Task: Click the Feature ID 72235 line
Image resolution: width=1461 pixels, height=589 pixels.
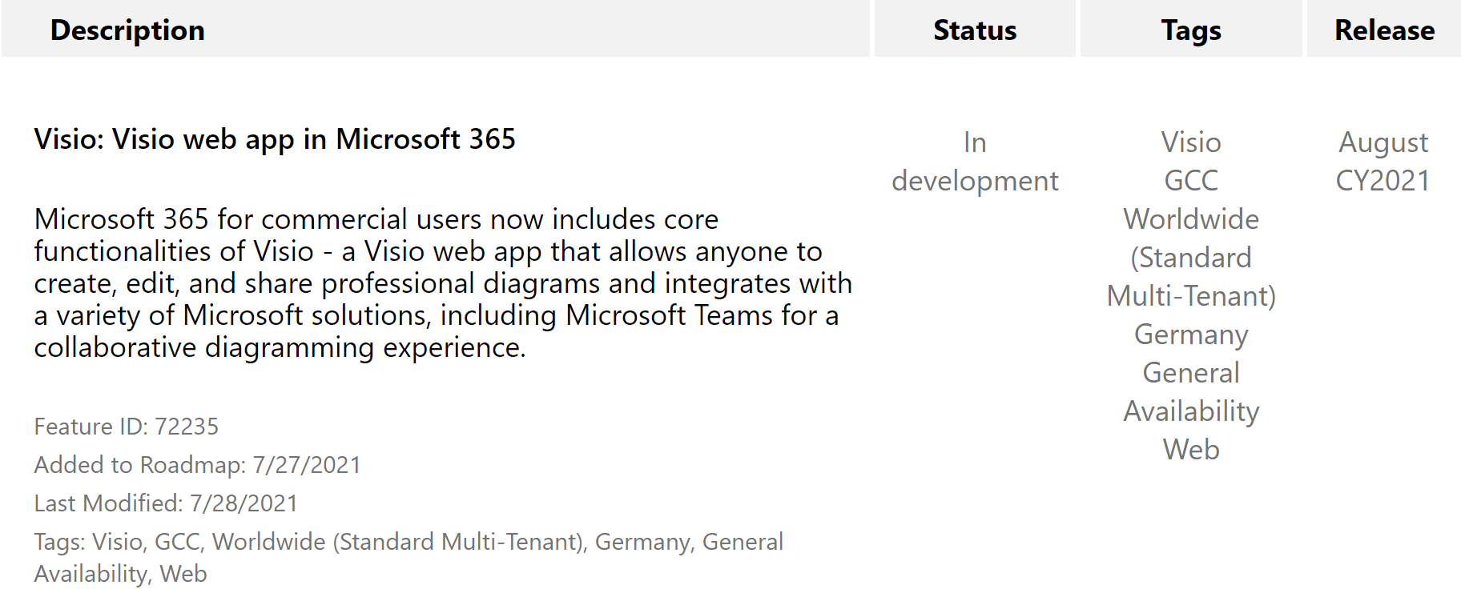Action: 127,427
